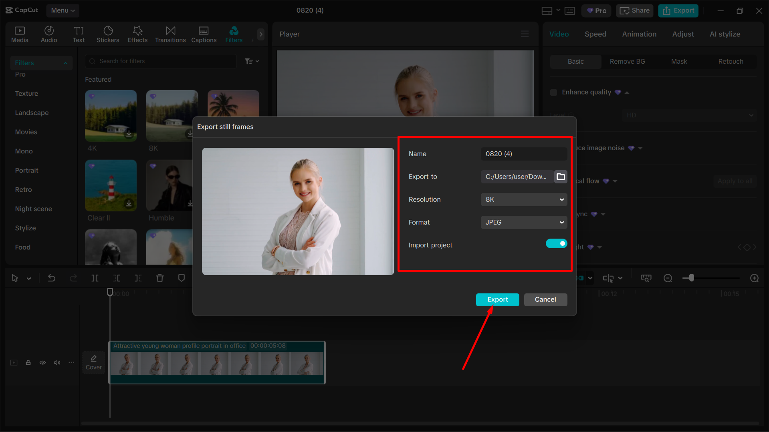Open the Media panel

(x=20, y=34)
